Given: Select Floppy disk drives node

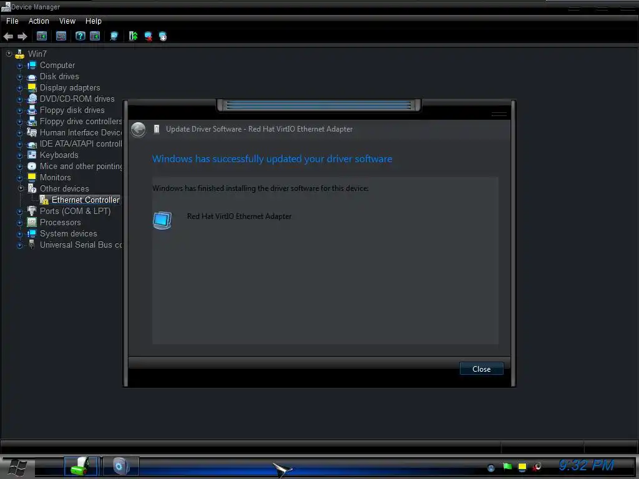Looking at the screenshot, I should coord(72,110).
